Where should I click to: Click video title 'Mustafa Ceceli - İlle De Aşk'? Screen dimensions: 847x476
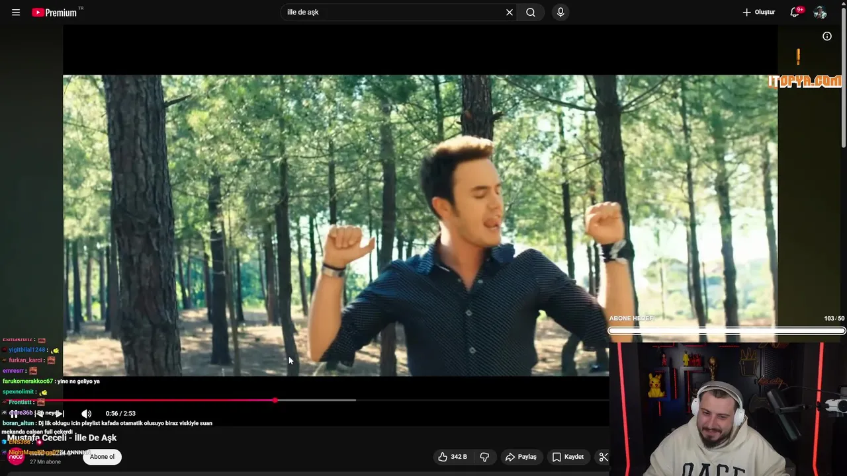pos(62,438)
